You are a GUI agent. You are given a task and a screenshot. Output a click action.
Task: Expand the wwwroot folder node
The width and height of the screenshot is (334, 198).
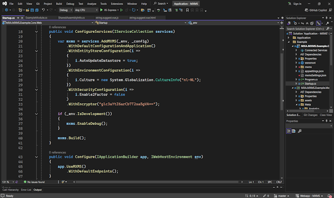(x=297, y=63)
